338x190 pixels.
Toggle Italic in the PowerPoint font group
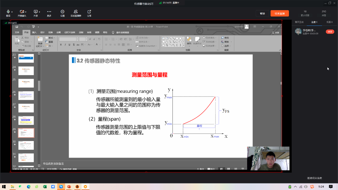[x=65, y=45]
